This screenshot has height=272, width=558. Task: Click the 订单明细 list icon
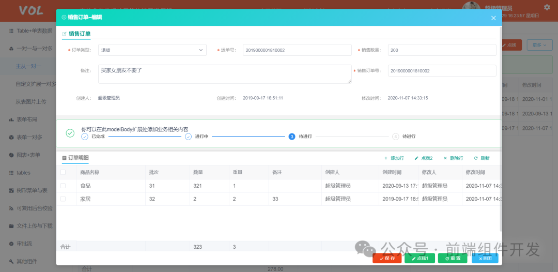64,158
